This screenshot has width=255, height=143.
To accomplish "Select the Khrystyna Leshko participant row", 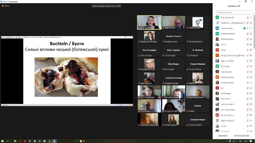I will pyautogui.click(x=234, y=83).
